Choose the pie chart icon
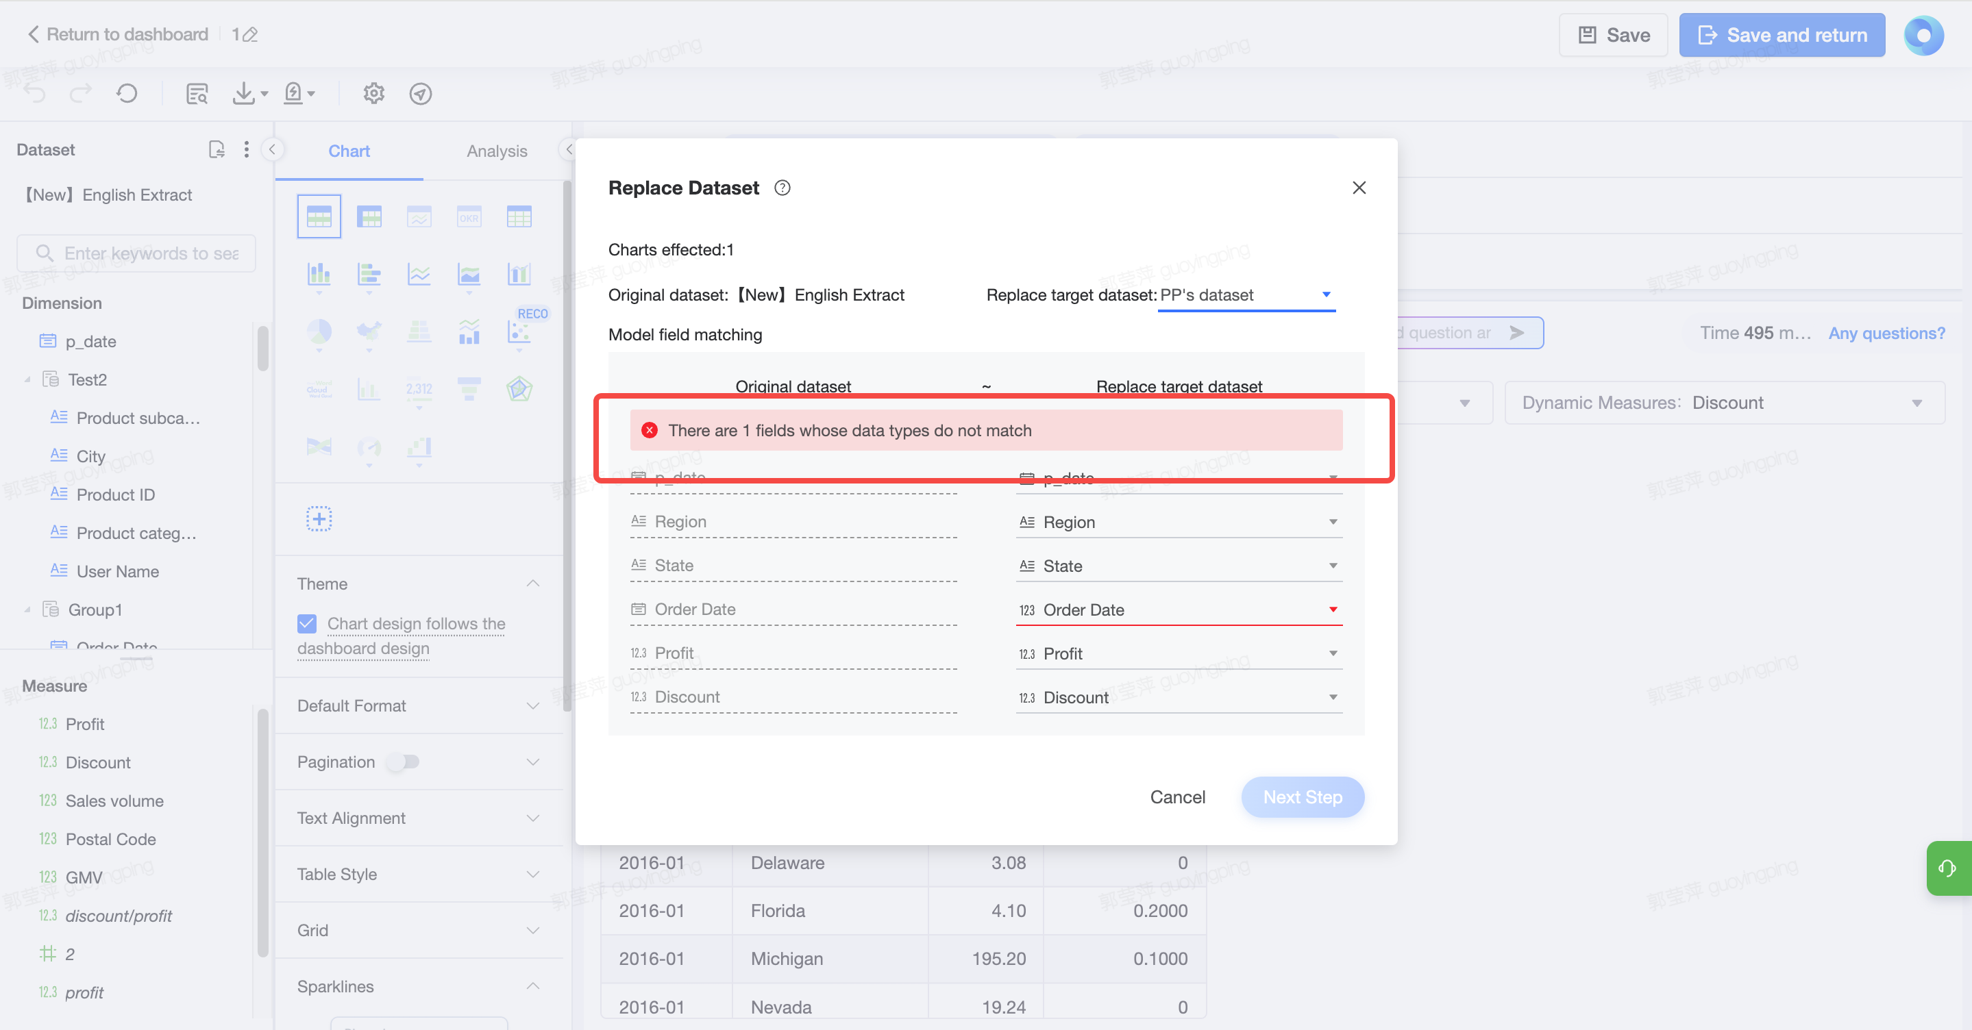Viewport: 1972px width, 1030px height. 319,331
